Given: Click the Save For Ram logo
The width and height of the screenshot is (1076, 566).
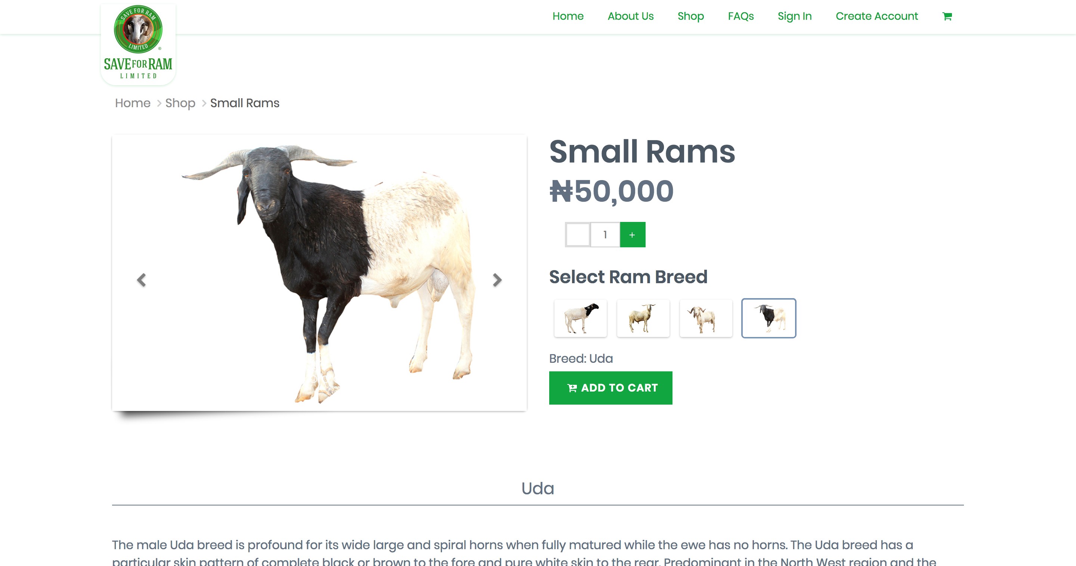Looking at the screenshot, I should tap(138, 44).
